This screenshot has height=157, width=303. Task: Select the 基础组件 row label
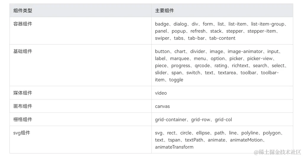click(22, 51)
